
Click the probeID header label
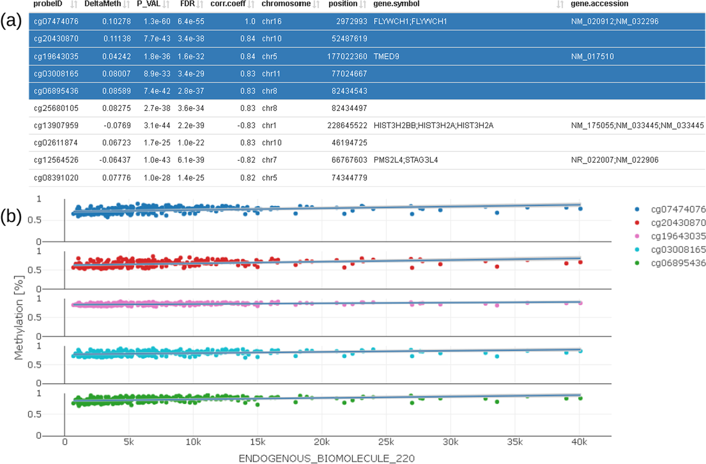pos(48,4)
